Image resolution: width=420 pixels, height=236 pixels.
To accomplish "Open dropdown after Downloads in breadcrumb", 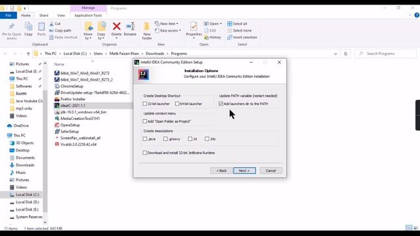I will (168, 54).
